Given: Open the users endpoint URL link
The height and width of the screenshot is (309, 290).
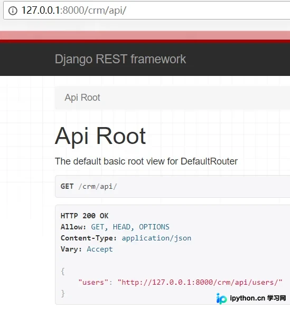Looking at the screenshot, I should [200, 282].
